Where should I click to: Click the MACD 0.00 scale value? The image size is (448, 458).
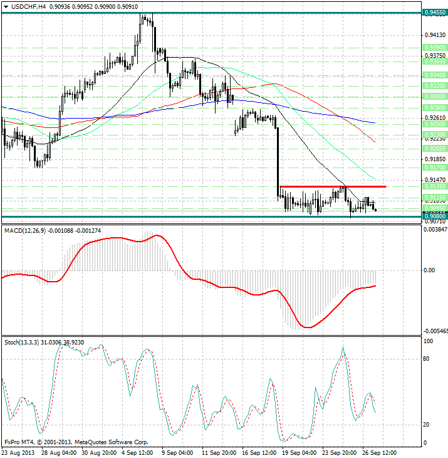(x=429, y=270)
